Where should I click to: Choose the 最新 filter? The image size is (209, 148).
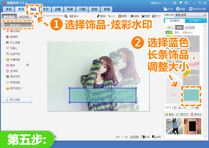click(179, 28)
